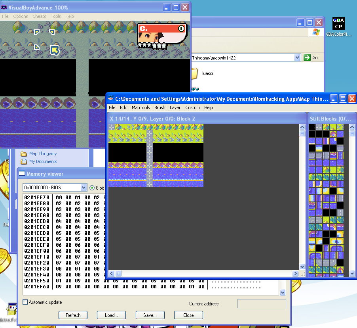The width and height of the screenshot is (357, 328).
Task: Click the Save... button in Memory viewer
Action: pyautogui.click(x=150, y=315)
